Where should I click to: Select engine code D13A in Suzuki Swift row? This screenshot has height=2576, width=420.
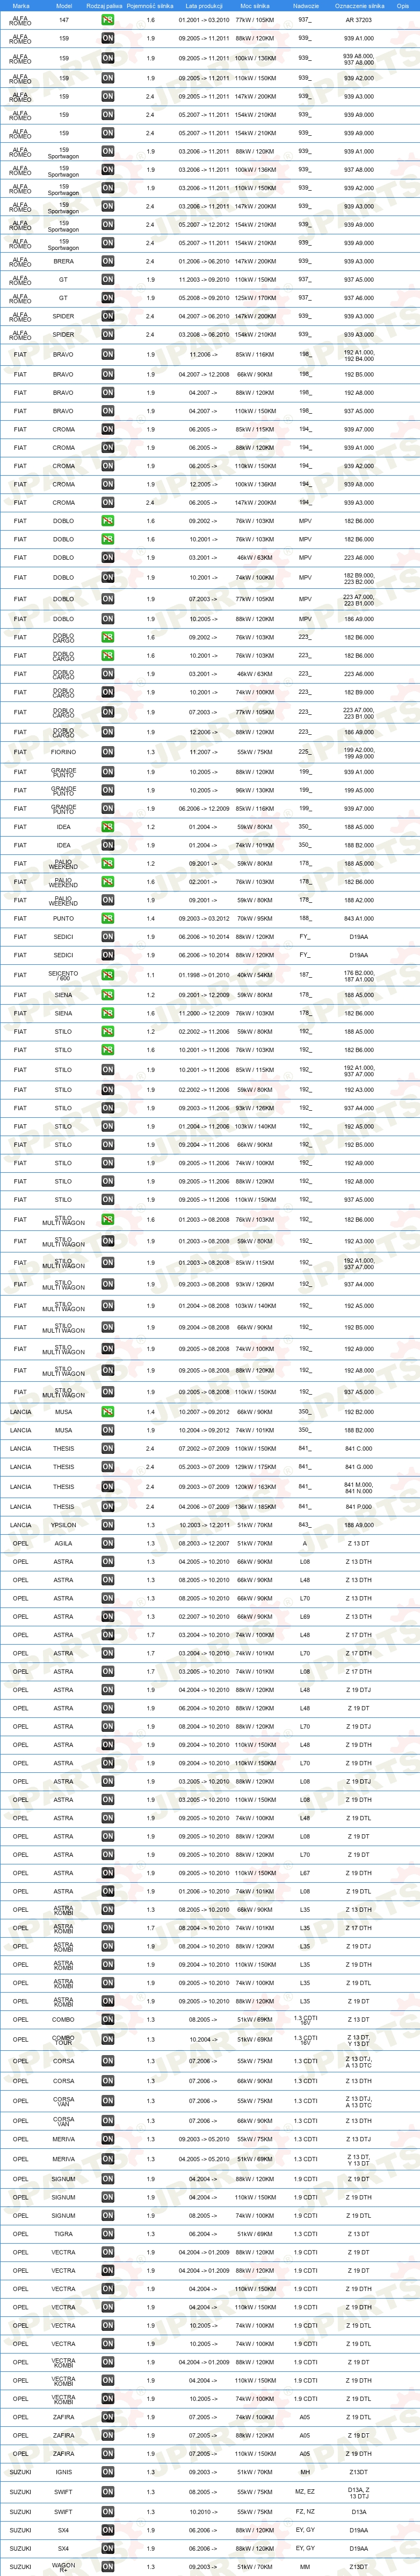pyautogui.click(x=358, y=2512)
